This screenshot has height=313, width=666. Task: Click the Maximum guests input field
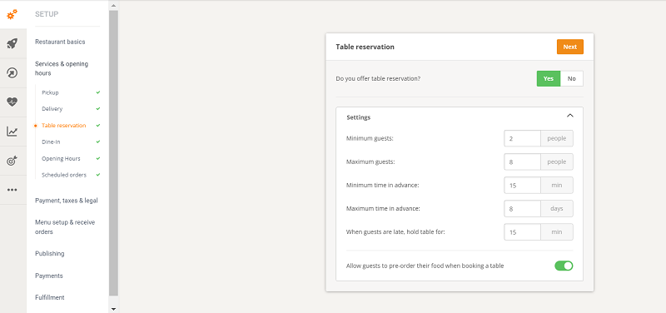click(522, 161)
